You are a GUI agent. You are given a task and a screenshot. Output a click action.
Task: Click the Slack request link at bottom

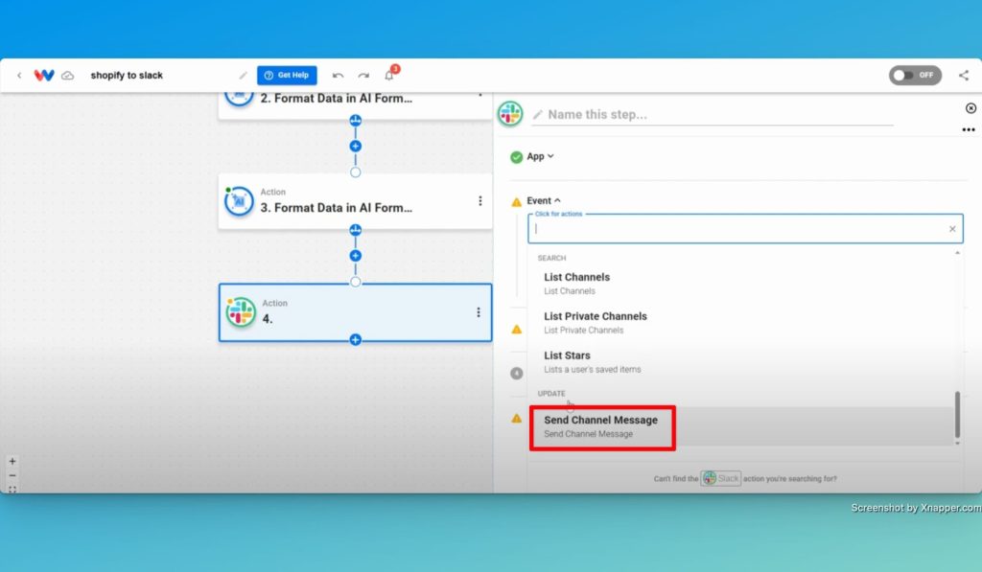(x=720, y=478)
